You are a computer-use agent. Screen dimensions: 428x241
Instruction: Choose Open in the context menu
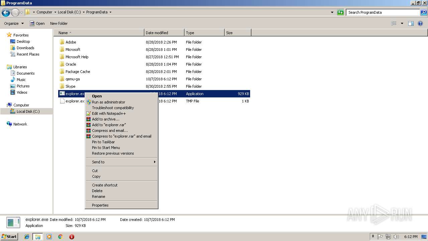click(x=121, y=96)
